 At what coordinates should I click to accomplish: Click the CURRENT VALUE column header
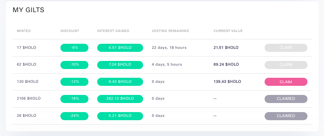pyautogui.click(x=228, y=31)
